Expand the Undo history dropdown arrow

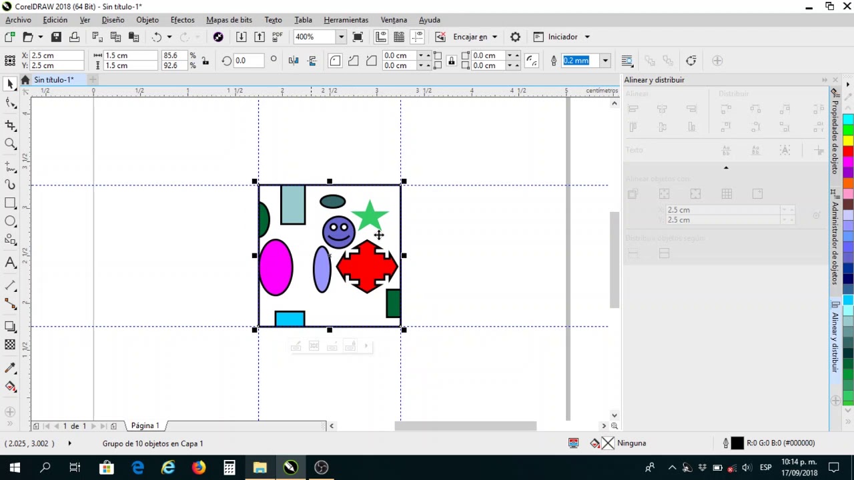[169, 37]
